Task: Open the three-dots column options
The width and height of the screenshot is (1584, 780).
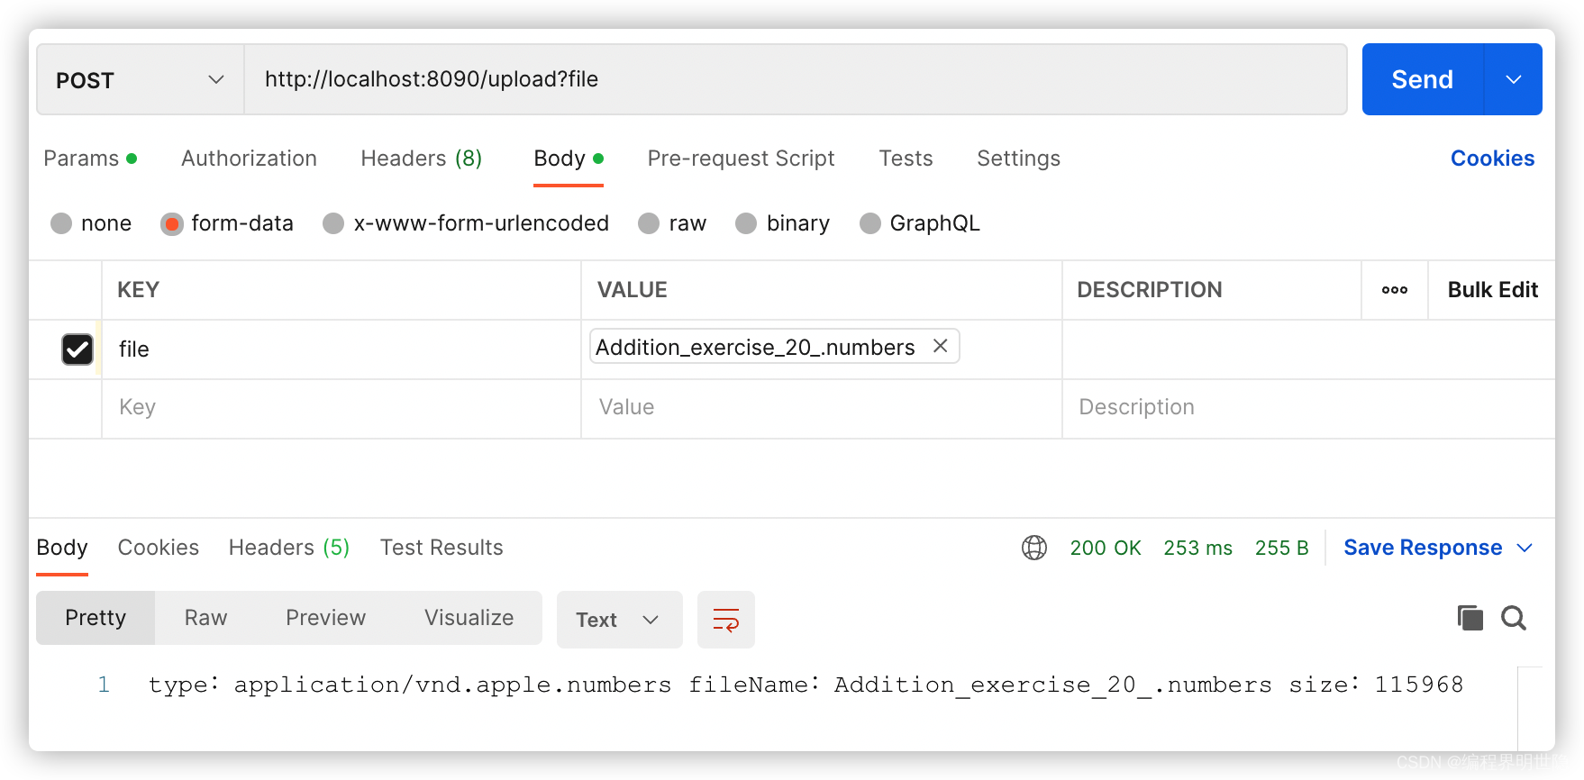Action: [x=1394, y=290]
